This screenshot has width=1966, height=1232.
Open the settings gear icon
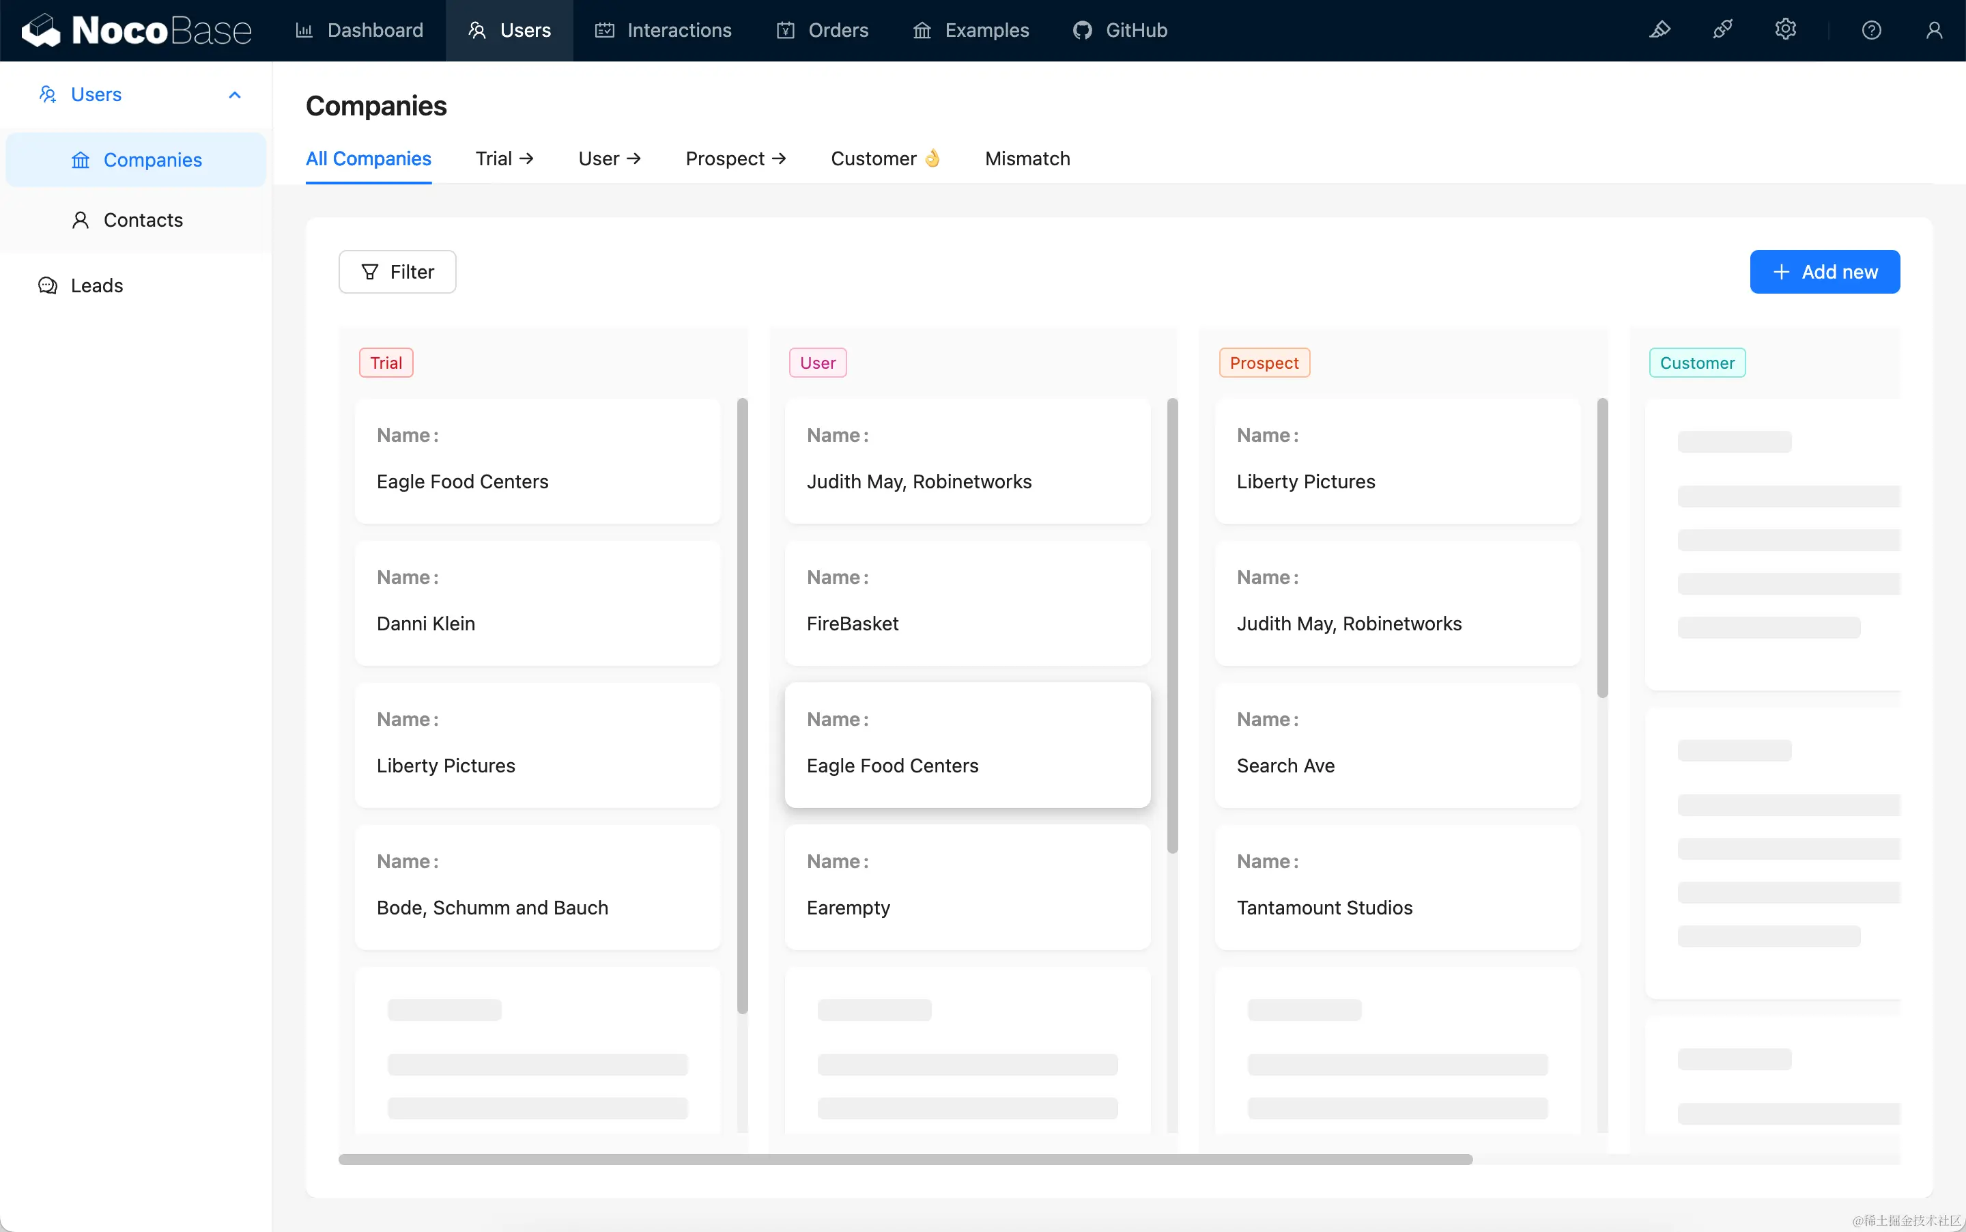pyautogui.click(x=1785, y=30)
